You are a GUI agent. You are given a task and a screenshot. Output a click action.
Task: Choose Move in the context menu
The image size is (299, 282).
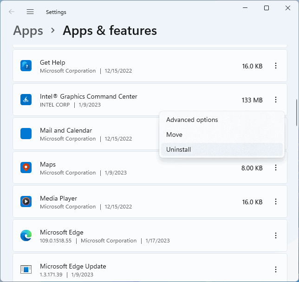point(174,134)
